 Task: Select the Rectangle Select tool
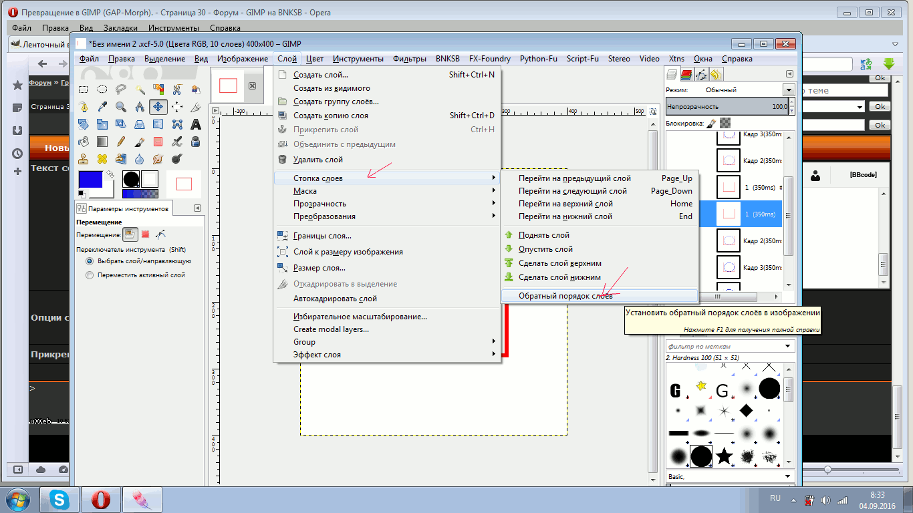(x=84, y=89)
